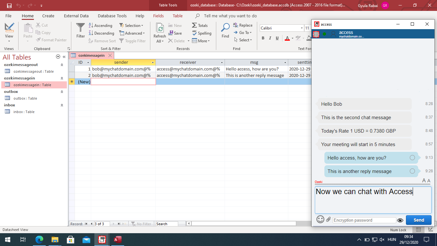This screenshot has width=437, height=246.
Task: Click the Refresh All icon
Action: click(x=160, y=28)
